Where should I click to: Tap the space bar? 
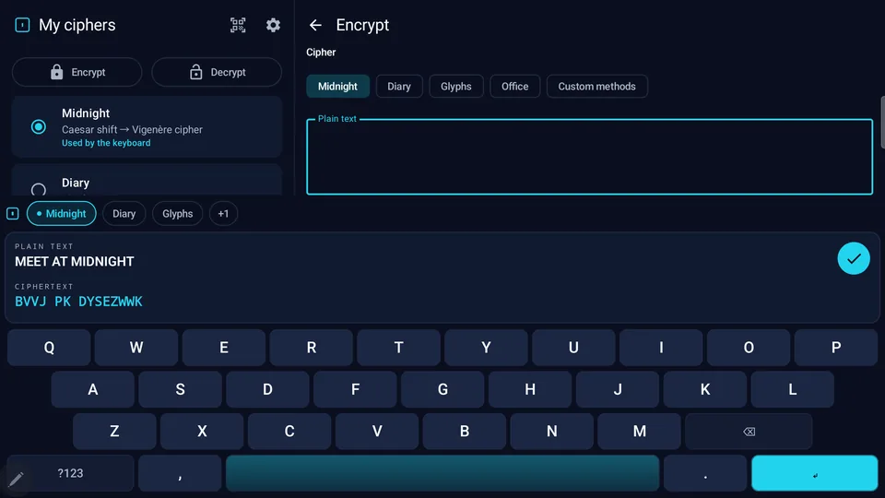click(442, 473)
